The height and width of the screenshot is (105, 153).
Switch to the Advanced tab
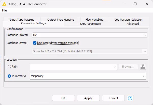tap(133, 24)
